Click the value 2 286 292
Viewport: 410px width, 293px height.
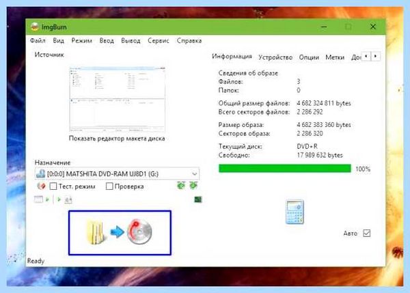(310, 112)
